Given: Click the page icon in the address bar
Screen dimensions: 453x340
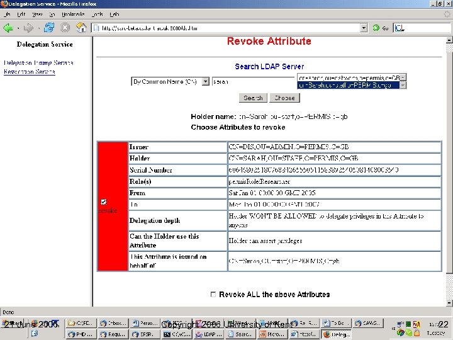Looking at the screenshot, I should pyautogui.click(x=96, y=28).
